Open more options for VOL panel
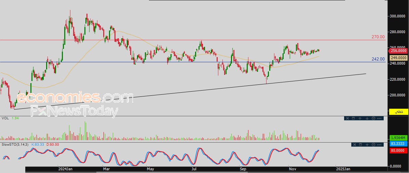This screenshot has height=173, width=409. click(379, 118)
